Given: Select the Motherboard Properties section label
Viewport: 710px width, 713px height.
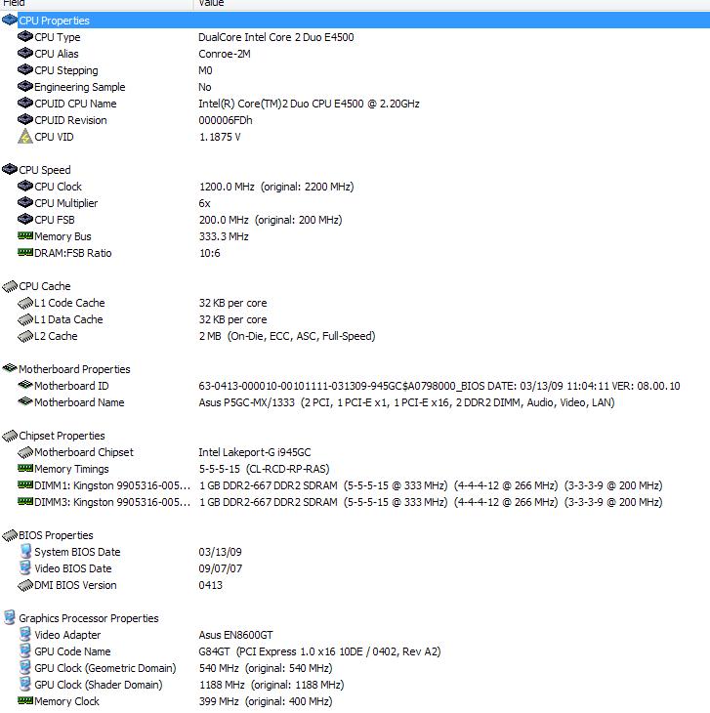Looking at the screenshot, I should 74,369.
